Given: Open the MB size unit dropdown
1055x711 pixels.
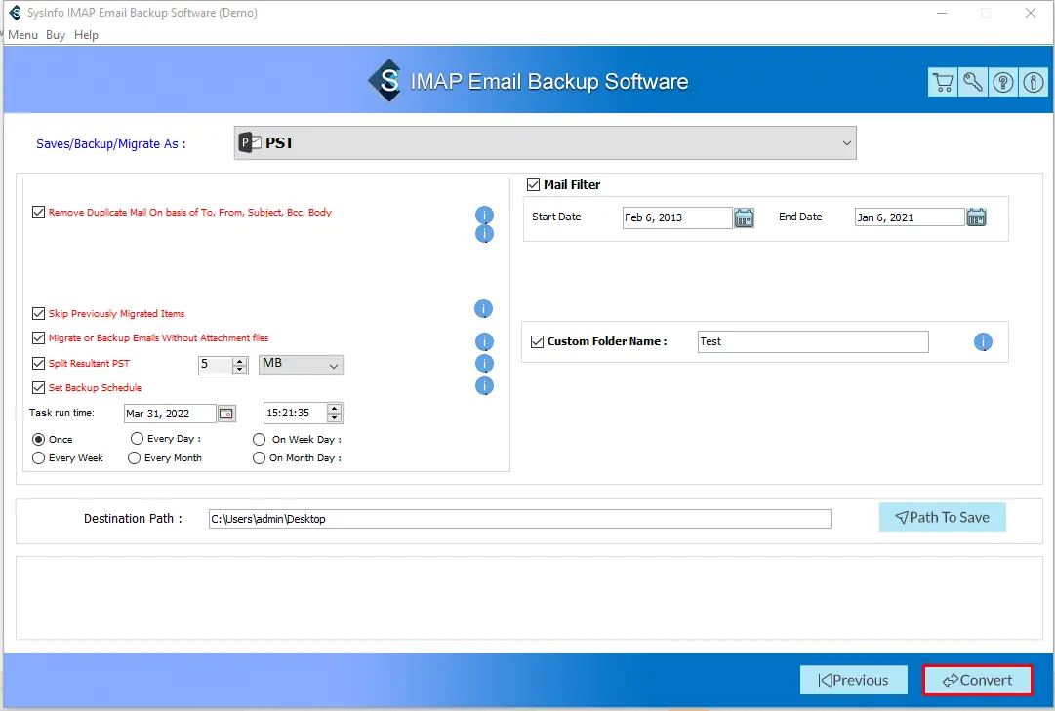Looking at the screenshot, I should click(x=302, y=365).
